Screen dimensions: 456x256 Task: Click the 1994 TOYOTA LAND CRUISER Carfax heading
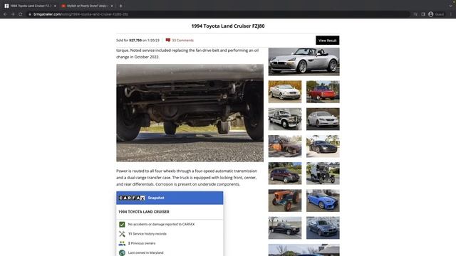[144, 212]
